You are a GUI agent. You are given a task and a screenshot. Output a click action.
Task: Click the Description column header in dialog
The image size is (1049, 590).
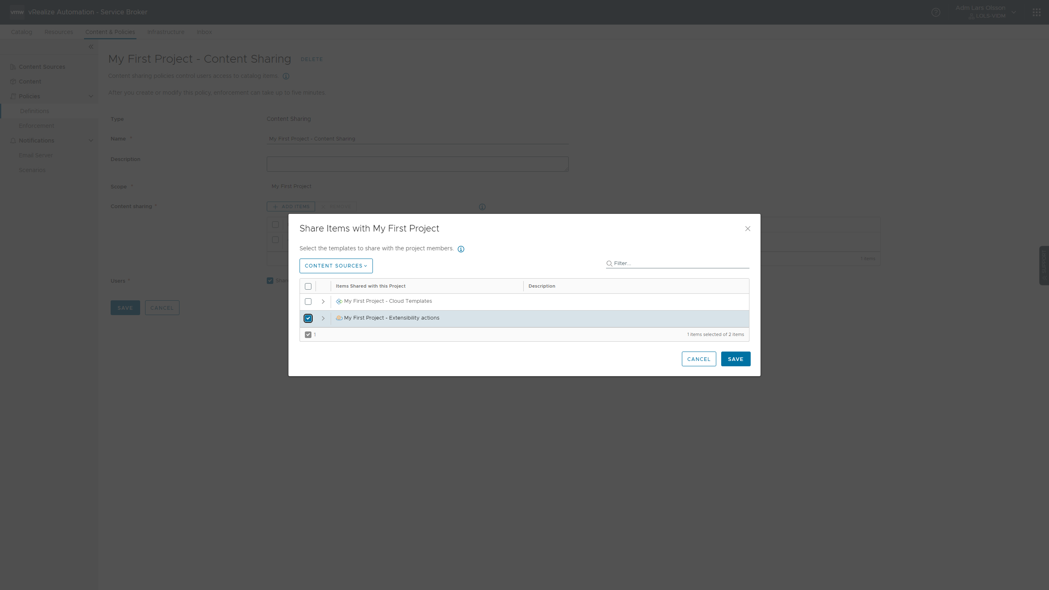(x=542, y=286)
